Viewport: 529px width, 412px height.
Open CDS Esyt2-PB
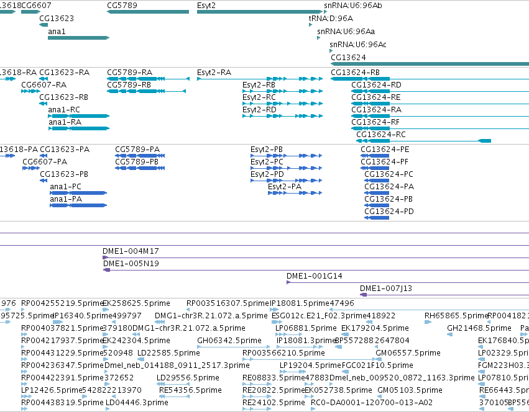coord(267,150)
